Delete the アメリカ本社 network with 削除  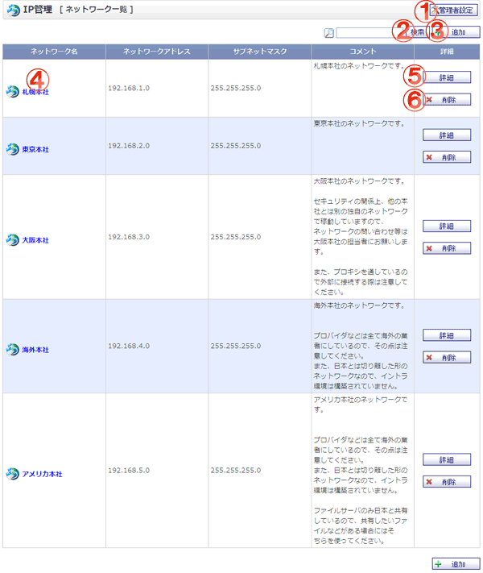tap(447, 482)
